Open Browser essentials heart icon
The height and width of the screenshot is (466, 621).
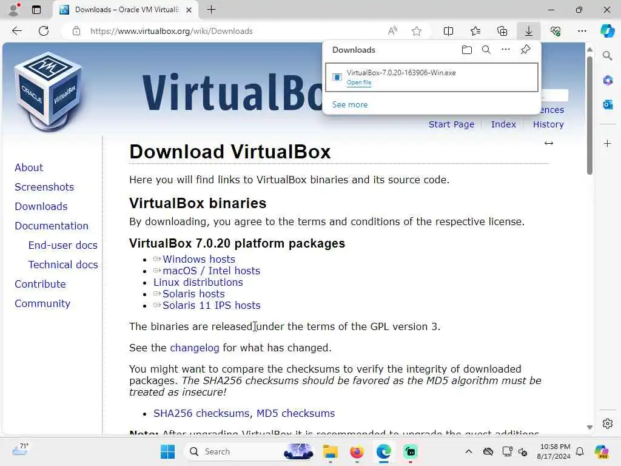[556, 31]
